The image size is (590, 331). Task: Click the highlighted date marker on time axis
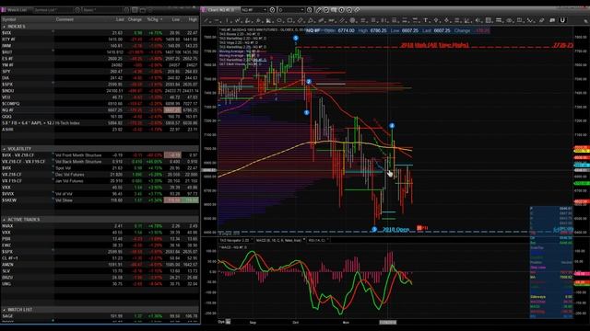pos(387,322)
